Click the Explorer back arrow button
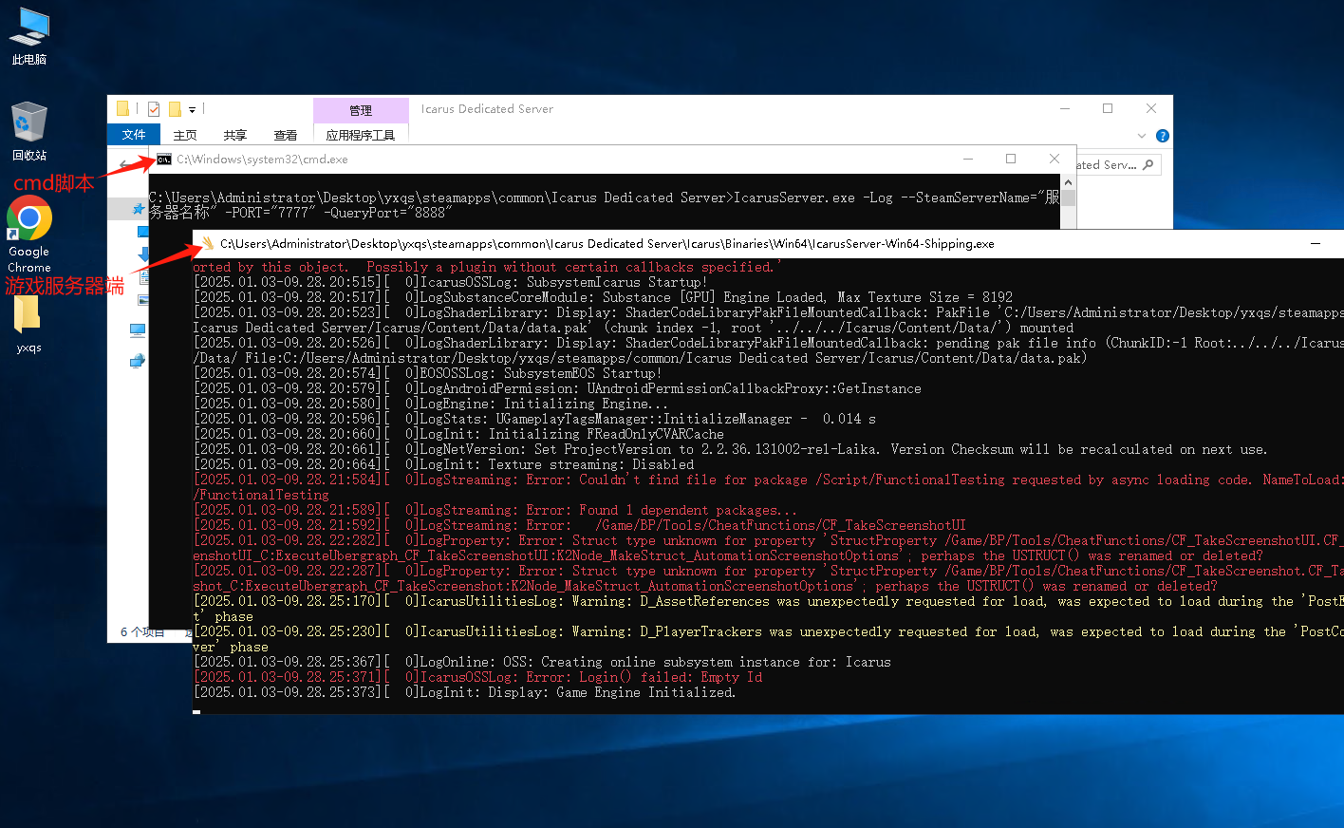1344x828 pixels. point(123,165)
